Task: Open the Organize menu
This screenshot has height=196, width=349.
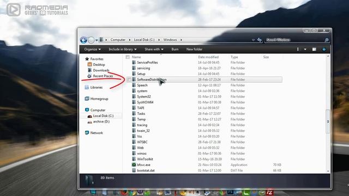Action: point(92,50)
